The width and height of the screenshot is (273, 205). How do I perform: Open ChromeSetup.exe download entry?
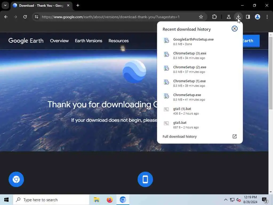click(x=200, y=97)
